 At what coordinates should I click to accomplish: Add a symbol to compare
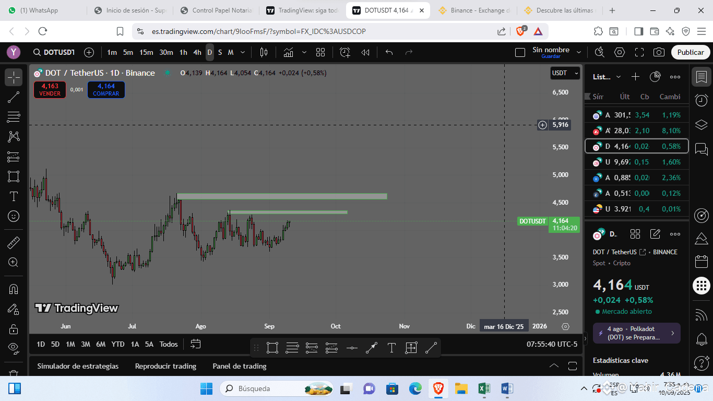(89, 52)
